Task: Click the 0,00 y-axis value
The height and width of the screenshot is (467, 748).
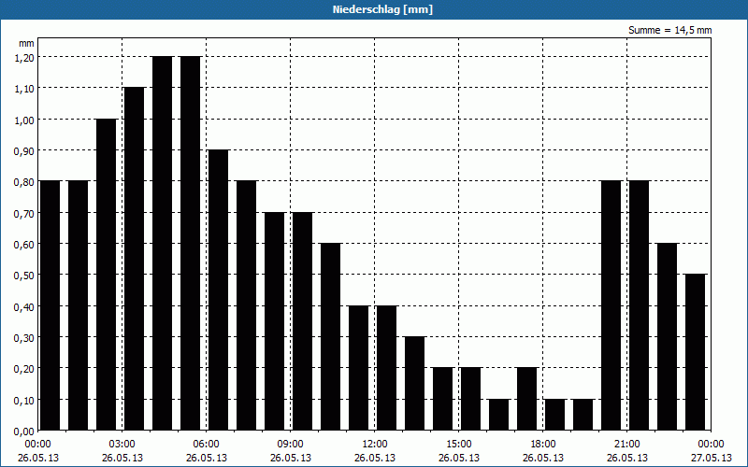Action: 24,432
